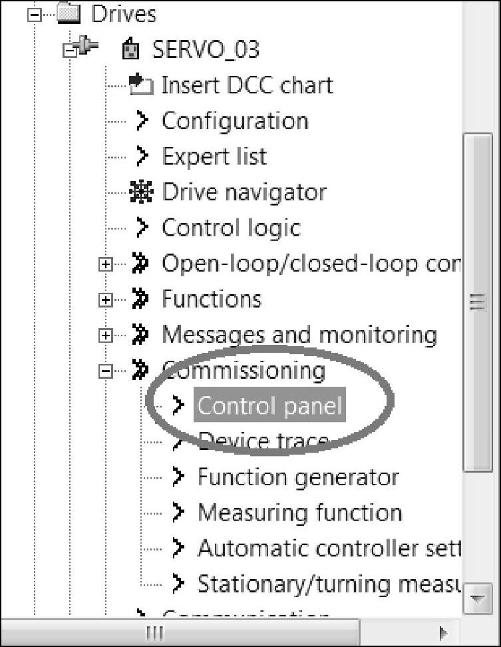The image size is (501, 647).
Task: Click the arrow icon beside Function generator
Action: [x=177, y=477]
